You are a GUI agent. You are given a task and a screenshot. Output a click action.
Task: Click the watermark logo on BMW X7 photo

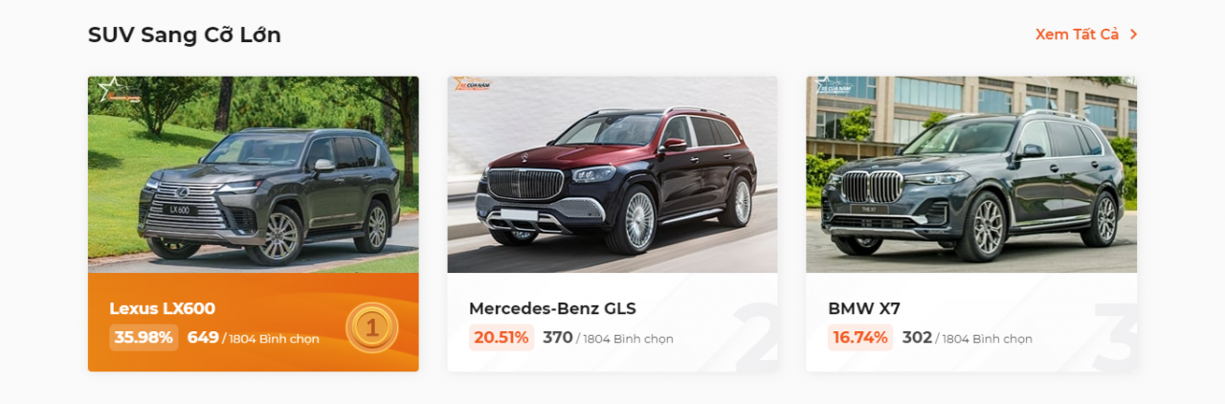tap(832, 85)
